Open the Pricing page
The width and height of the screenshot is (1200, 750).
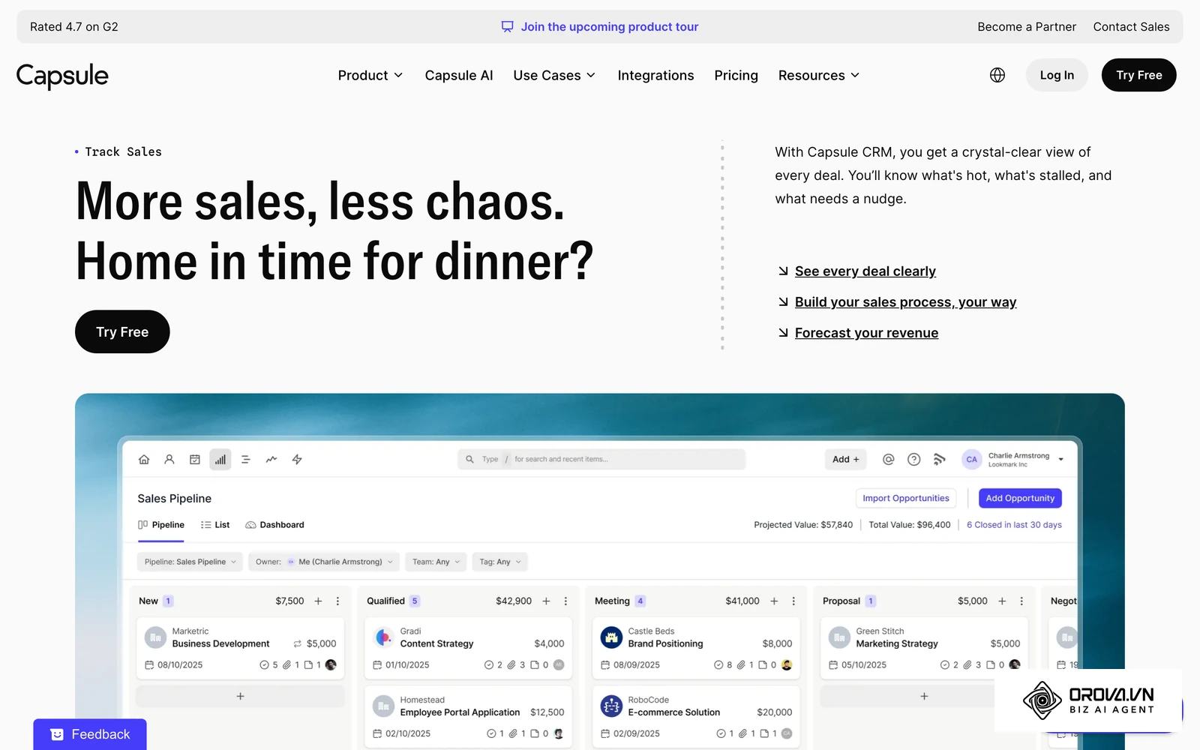point(736,75)
